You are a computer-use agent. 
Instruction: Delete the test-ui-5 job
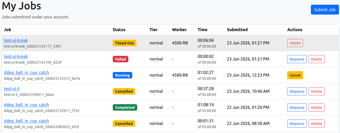pyautogui.click(x=317, y=91)
